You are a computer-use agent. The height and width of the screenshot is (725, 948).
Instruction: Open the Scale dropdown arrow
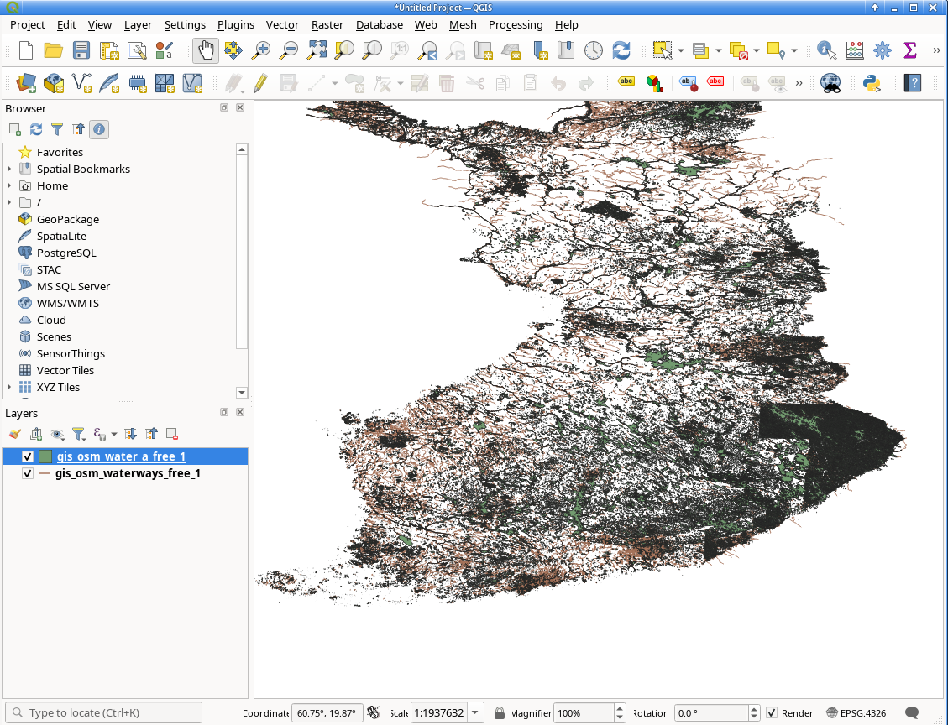(475, 713)
